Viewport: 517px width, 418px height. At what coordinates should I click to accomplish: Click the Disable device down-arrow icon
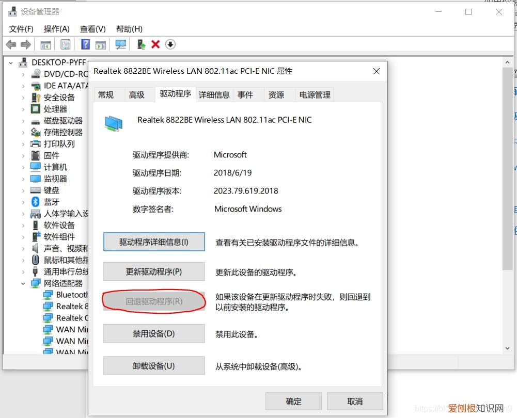pyautogui.click(x=170, y=44)
